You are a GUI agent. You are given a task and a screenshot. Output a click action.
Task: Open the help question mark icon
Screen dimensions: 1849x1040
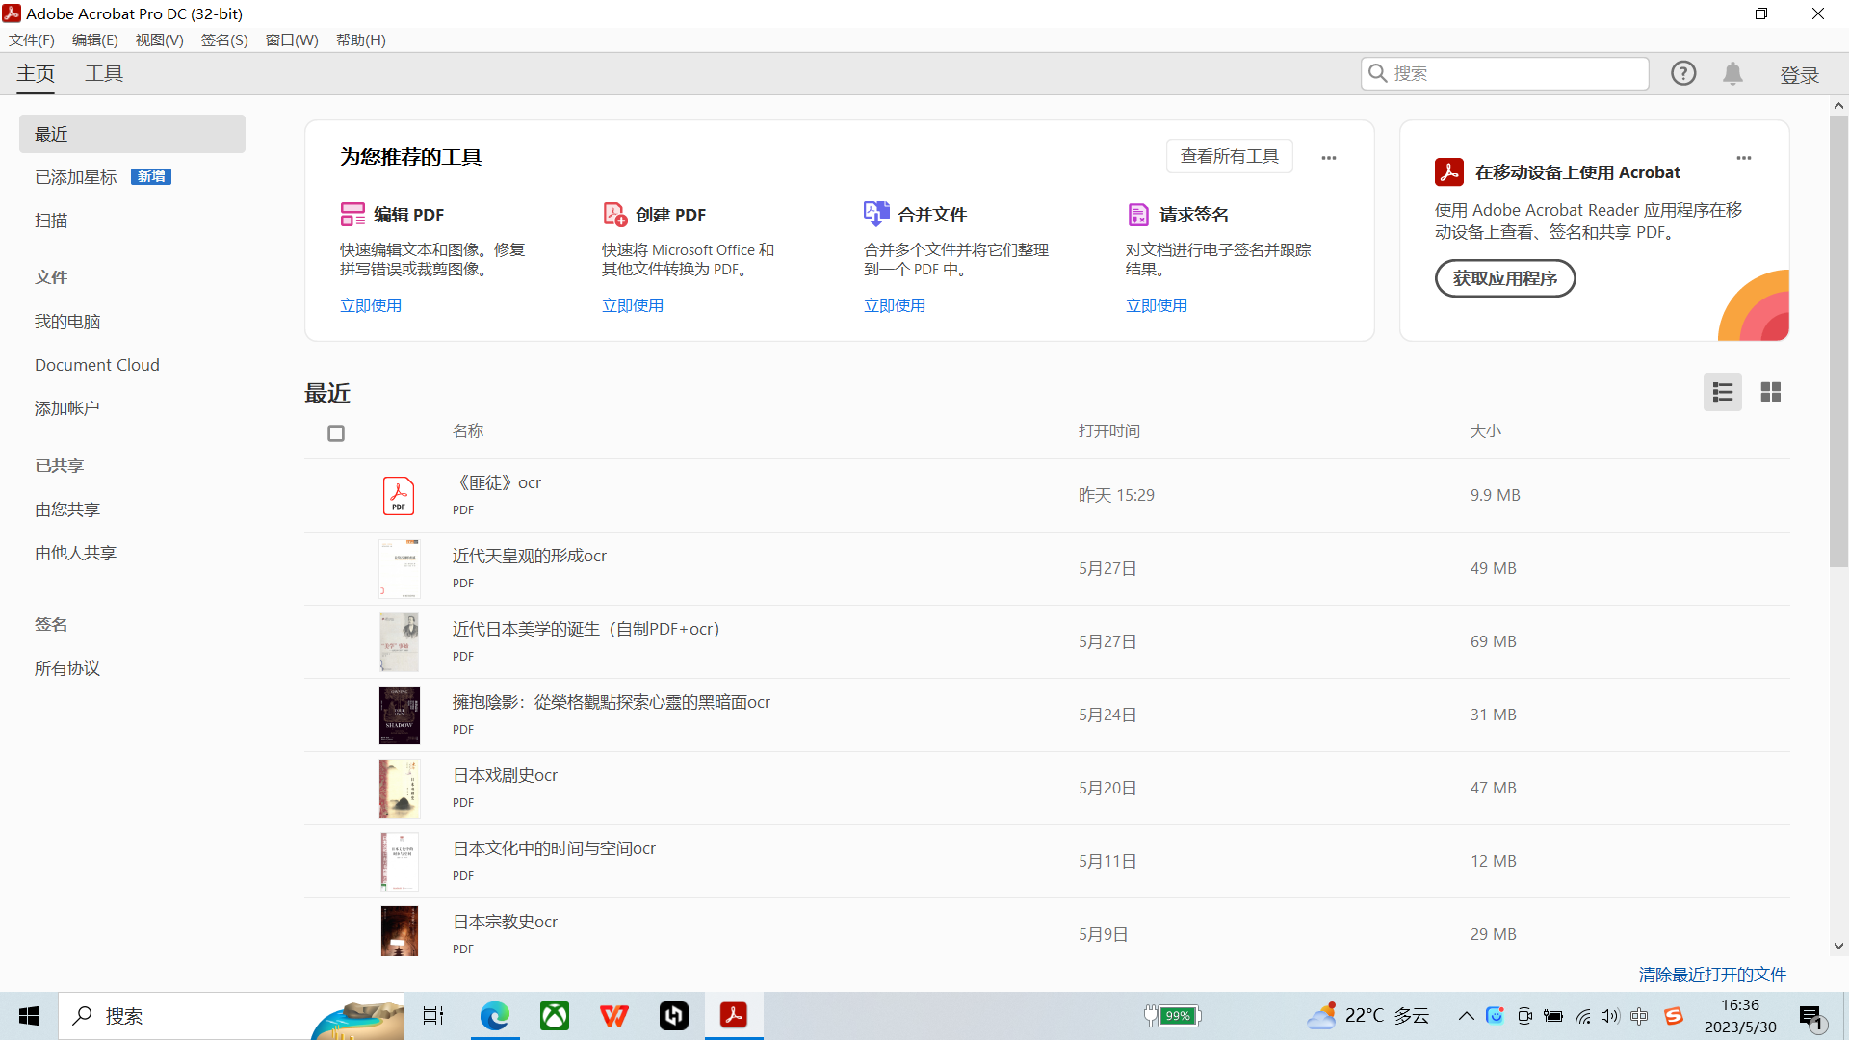[1682, 73]
